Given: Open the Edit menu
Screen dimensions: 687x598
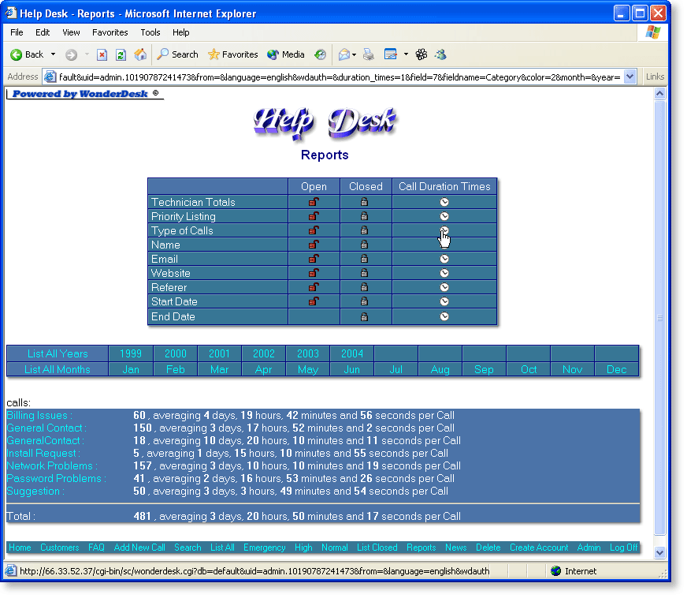Looking at the screenshot, I should click(x=43, y=32).
